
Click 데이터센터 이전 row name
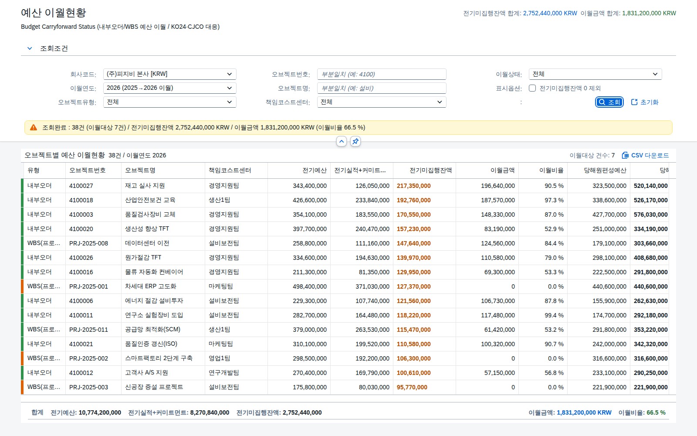coord(147,243)
